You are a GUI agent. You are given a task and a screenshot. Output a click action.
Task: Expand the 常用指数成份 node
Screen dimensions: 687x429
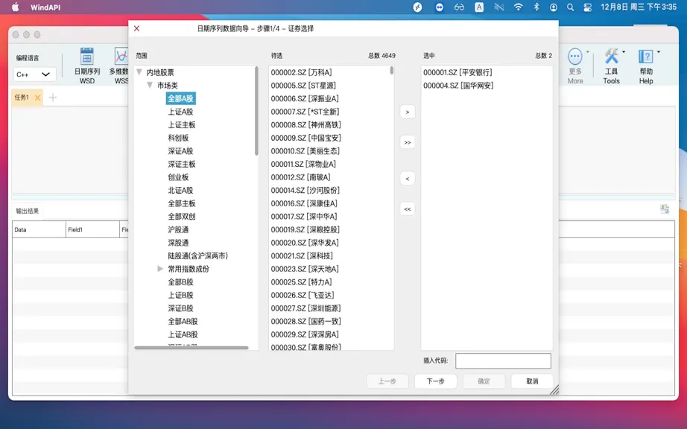pos(160,268)
